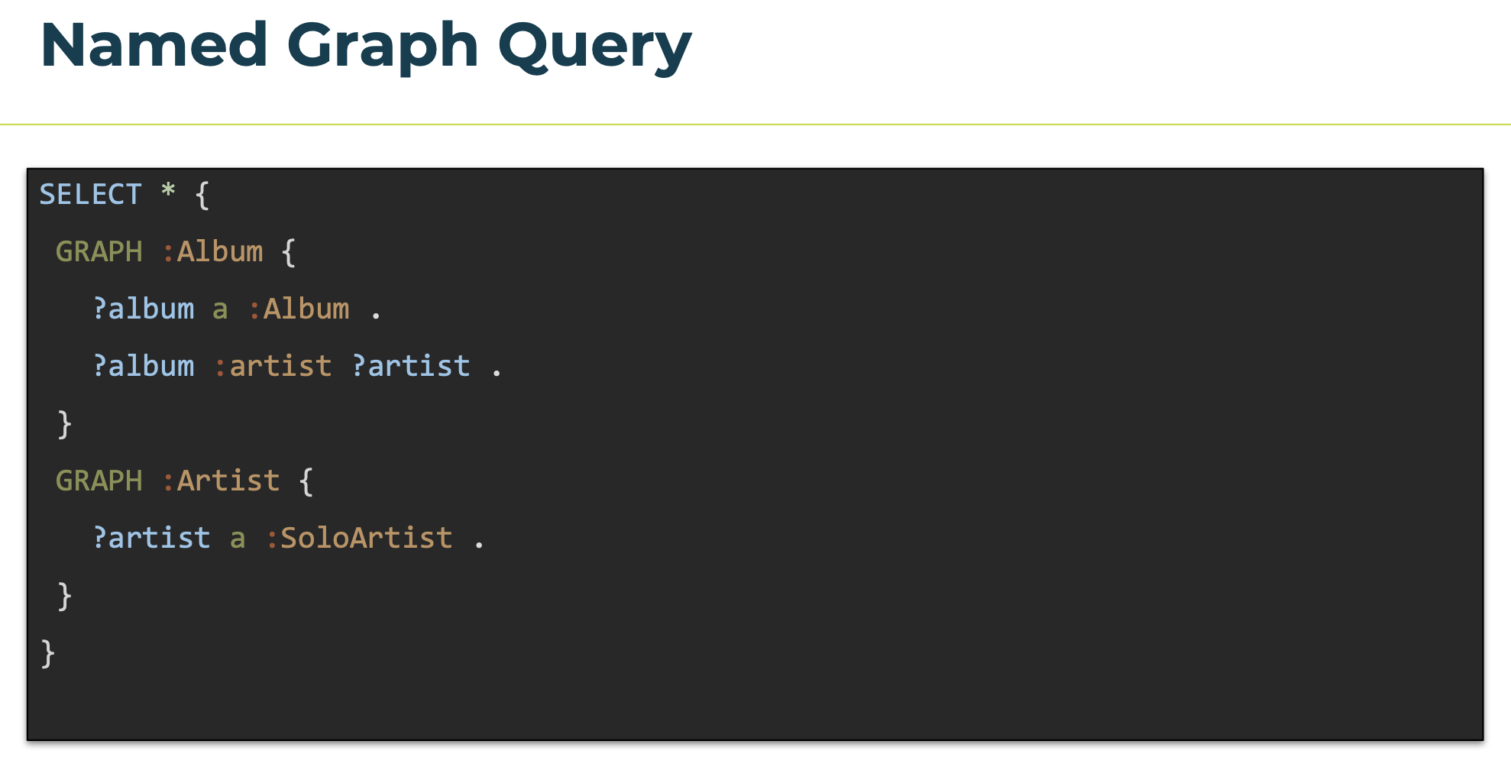The image size is (1511, 767).
Task: Click the 'a' keyword before ':Album'
Action: (220, 310)
